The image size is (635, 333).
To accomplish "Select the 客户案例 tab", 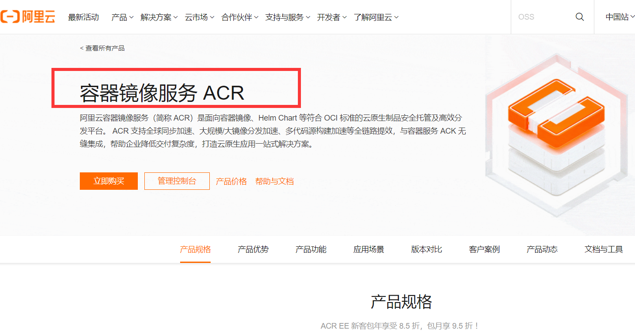I will (x=485, y=249).
